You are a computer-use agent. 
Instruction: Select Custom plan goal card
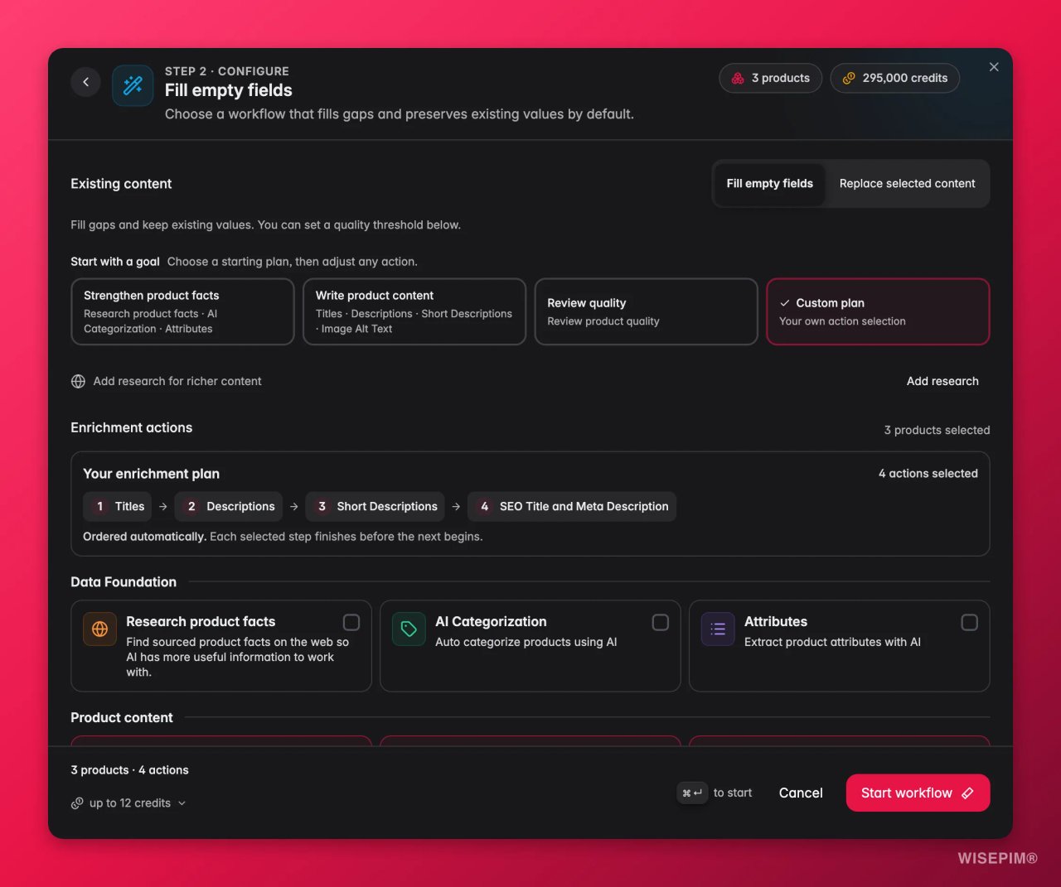coord(878,311)
